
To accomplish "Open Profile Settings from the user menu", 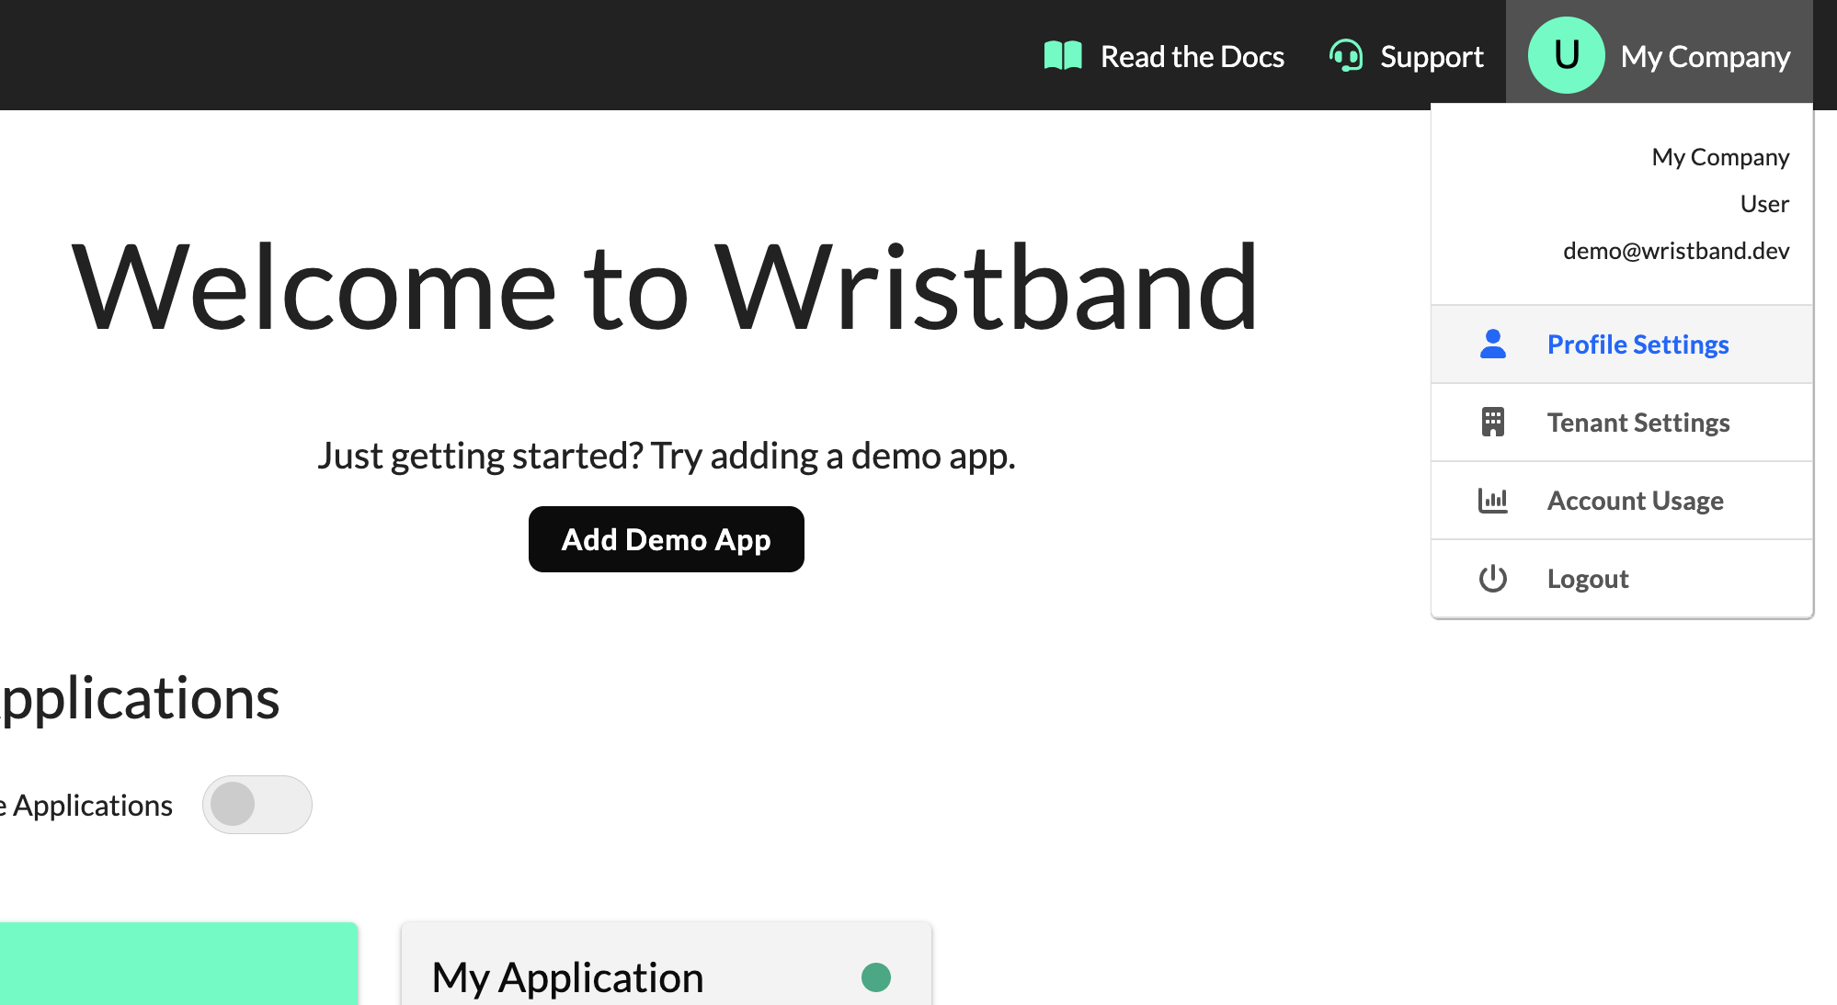I will pyautogui.click(x=1622, y=344).
